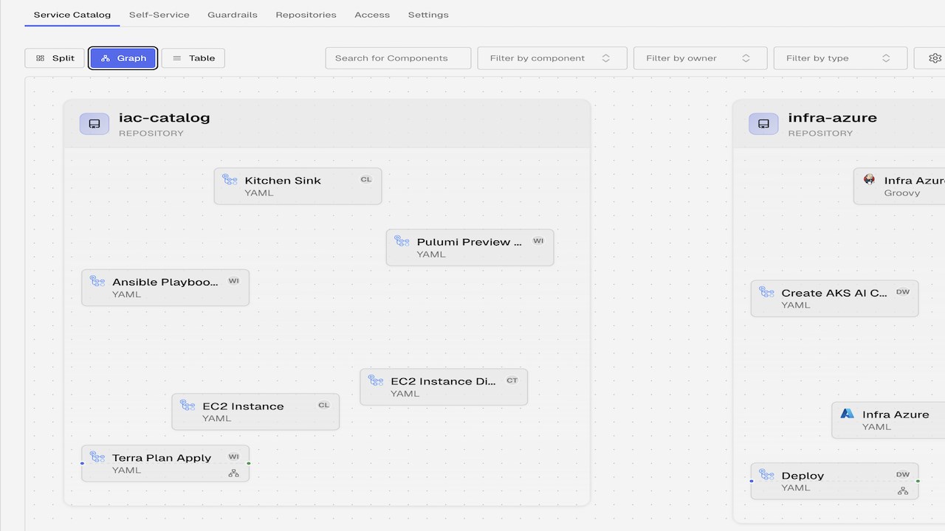
Task: Click the Search for Components field
Action: pos(398,58)
